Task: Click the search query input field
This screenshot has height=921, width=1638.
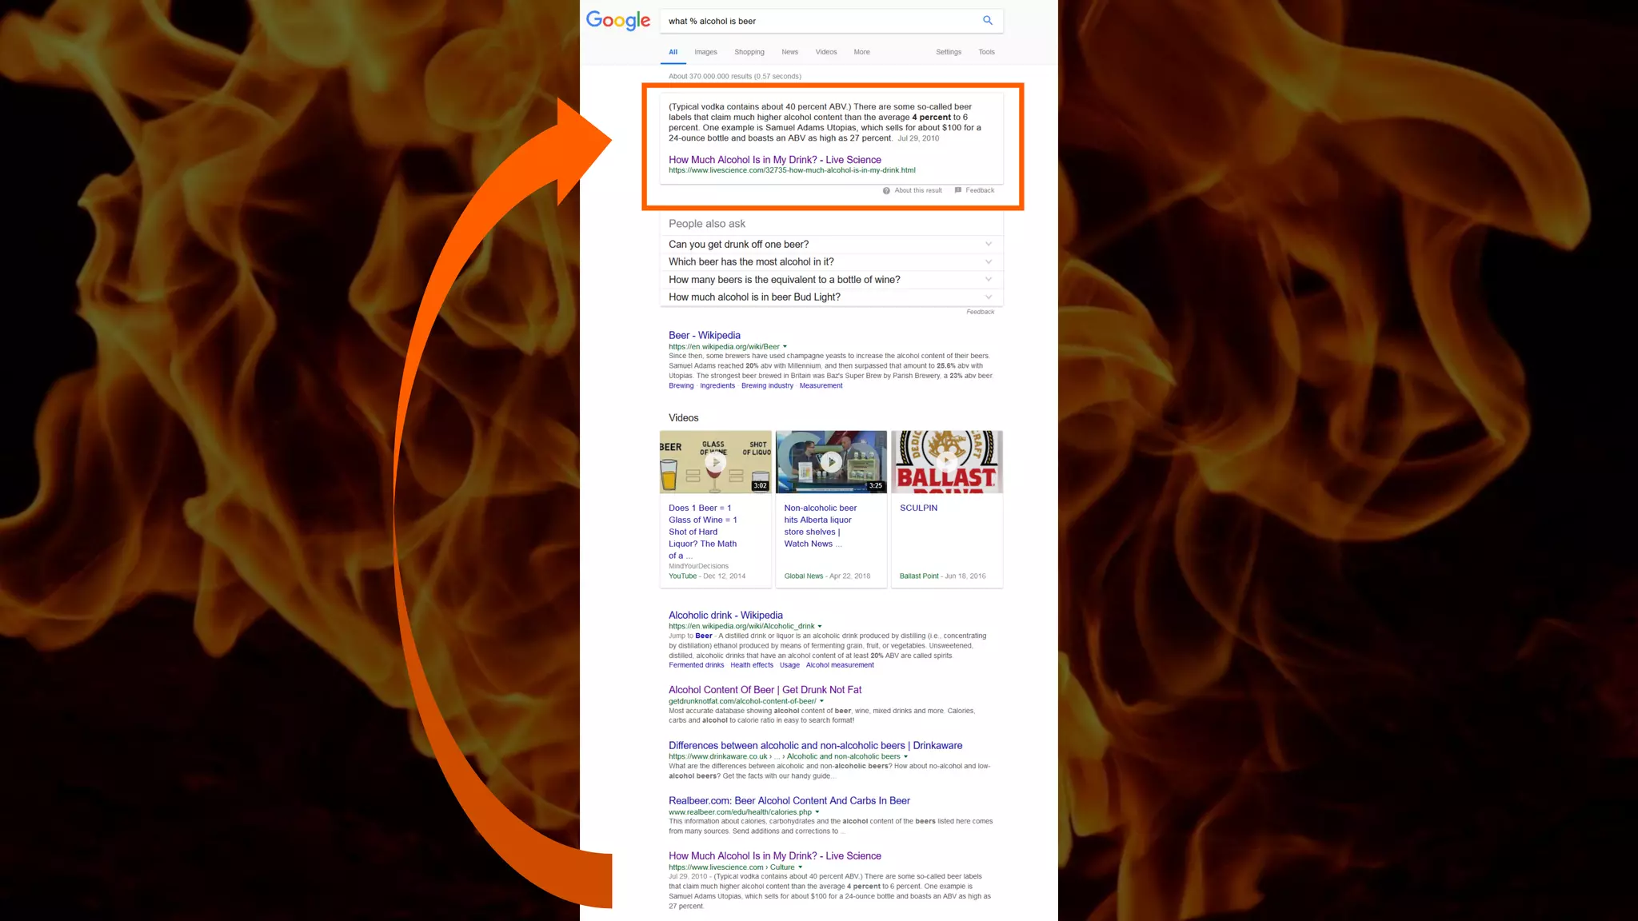Action: (x=816, y=22)
